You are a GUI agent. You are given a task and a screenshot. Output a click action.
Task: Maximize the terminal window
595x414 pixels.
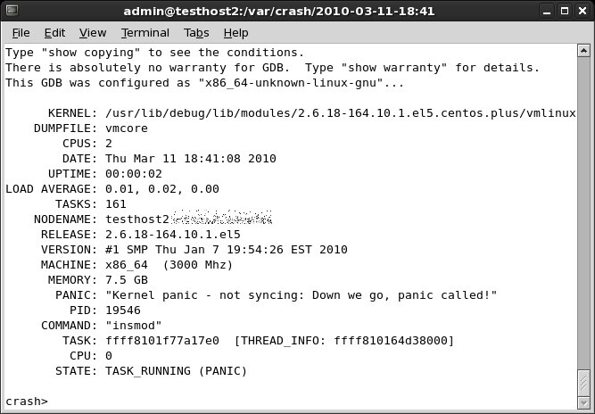[563, 11]
